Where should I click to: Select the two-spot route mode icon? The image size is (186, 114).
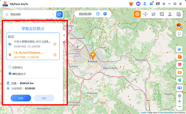point(154,14)
